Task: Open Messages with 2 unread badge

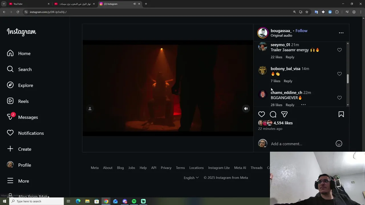Action: (22, 117)
